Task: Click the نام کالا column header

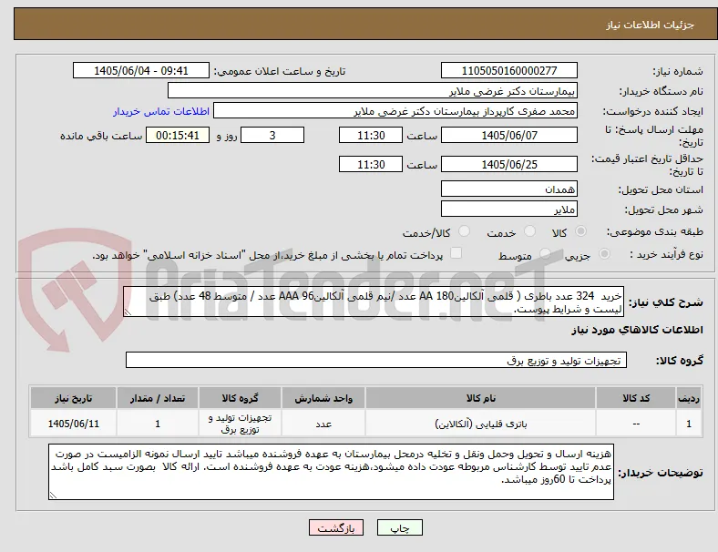Action: (480, 398)
